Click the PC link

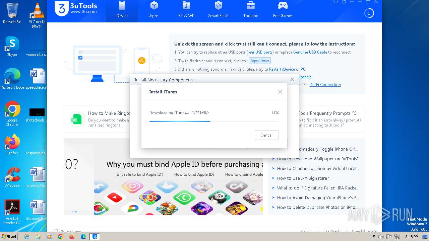click(x=303, y=69)
